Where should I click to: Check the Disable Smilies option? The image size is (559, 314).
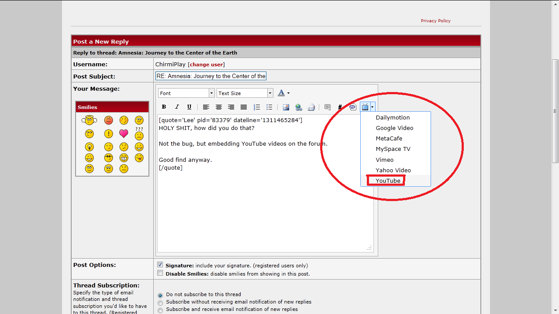pyautogui.click(x=160, y=273)
